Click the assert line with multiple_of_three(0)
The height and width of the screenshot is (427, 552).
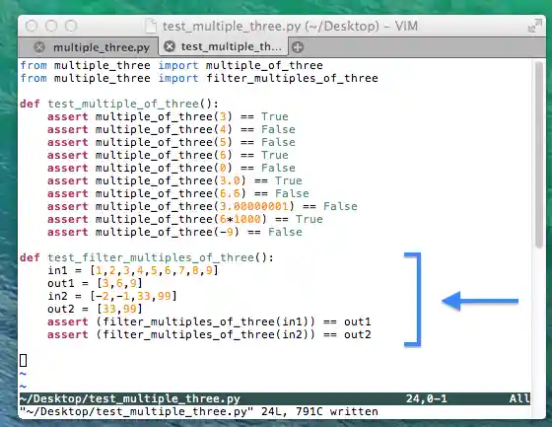tap(172, 168)
